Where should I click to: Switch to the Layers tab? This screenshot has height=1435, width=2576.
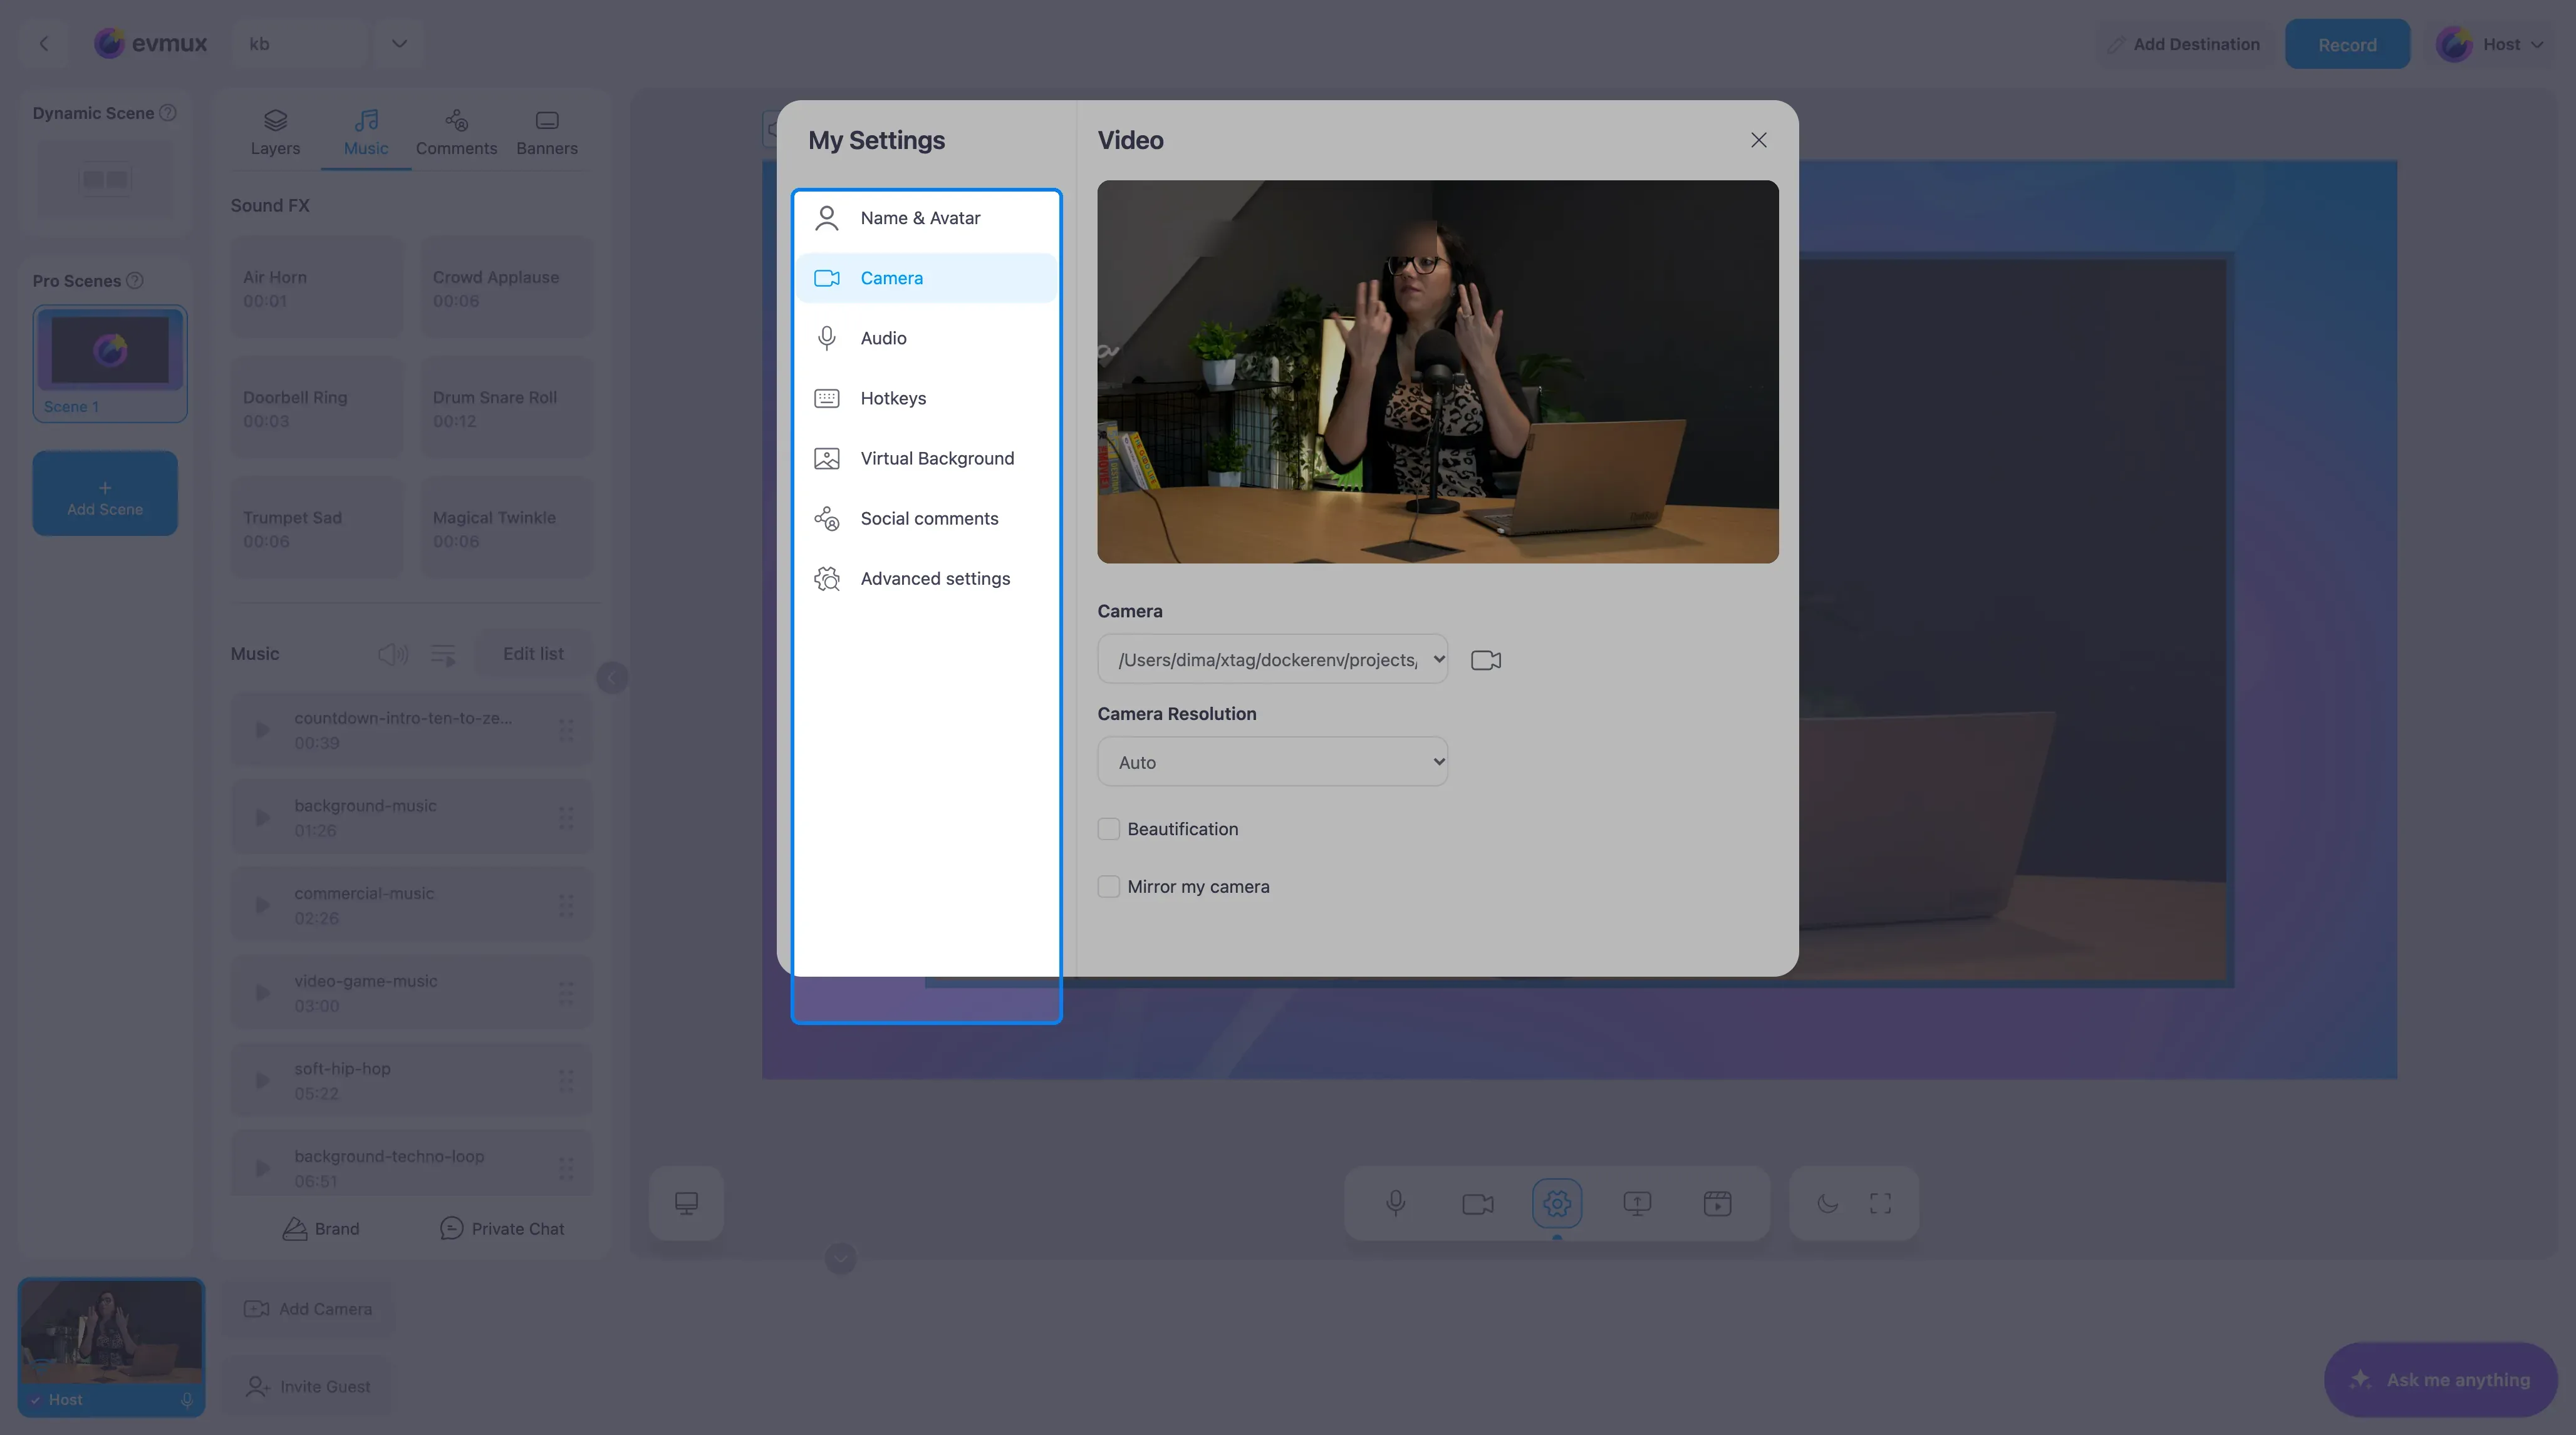tap(275, 133)
